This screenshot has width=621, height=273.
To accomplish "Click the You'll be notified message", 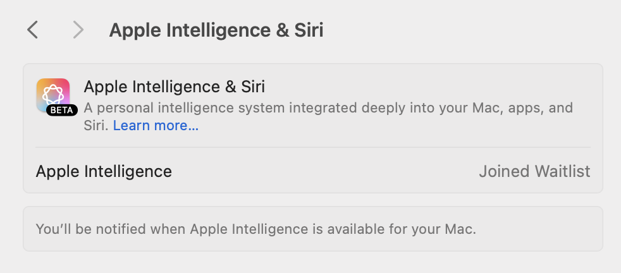I will pyautogui.click(x=255, y=228).
